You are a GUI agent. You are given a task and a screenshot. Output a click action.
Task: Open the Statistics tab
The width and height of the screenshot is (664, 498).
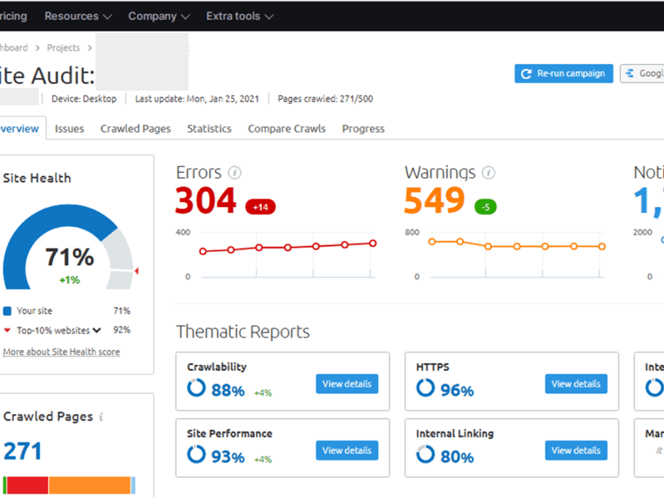click(x=209, y=129)
